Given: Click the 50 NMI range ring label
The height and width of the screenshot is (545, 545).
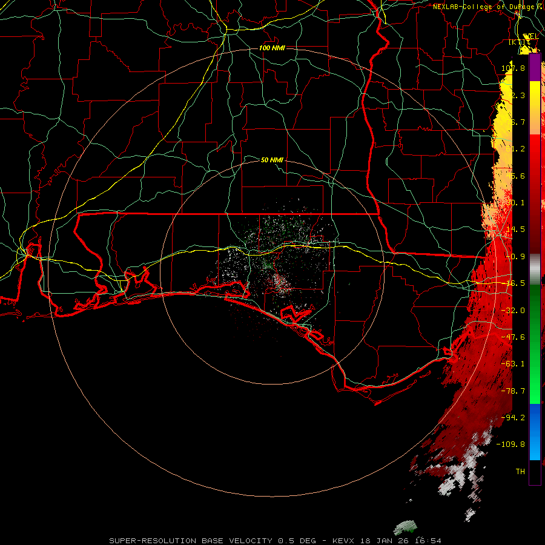Looking at the screenshot, I should 272,160.
